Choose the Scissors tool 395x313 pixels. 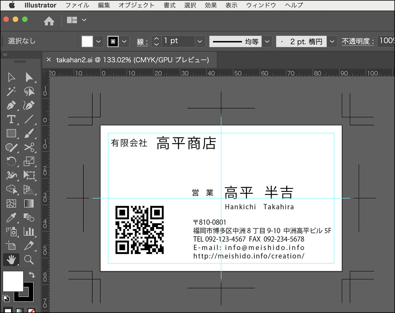coord(29,147)
